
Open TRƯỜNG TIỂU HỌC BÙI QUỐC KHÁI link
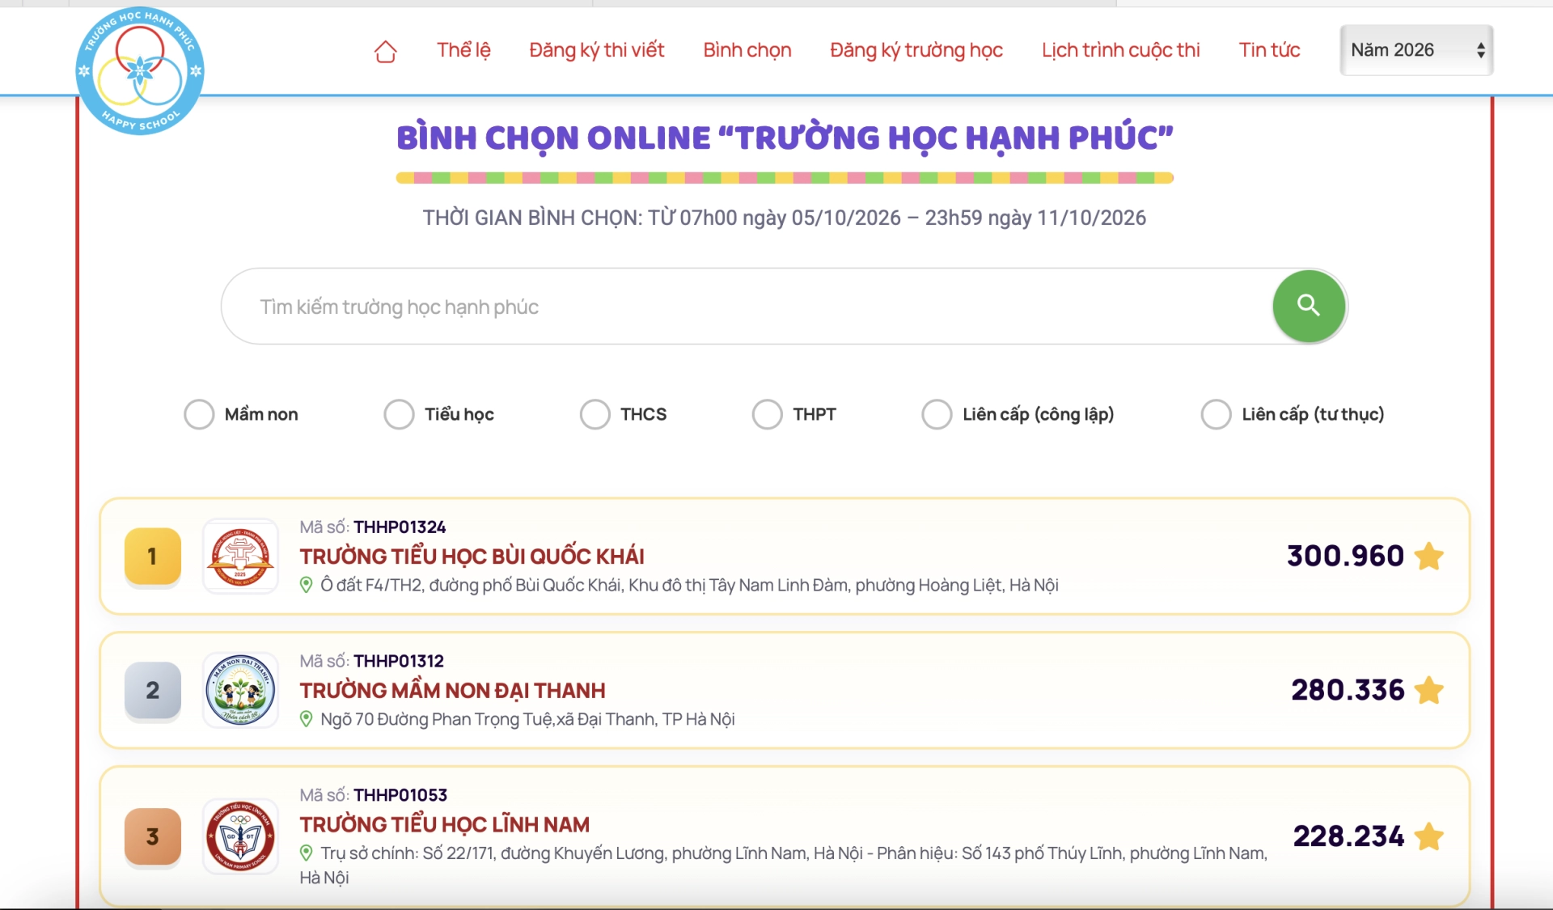click(472, 557)
